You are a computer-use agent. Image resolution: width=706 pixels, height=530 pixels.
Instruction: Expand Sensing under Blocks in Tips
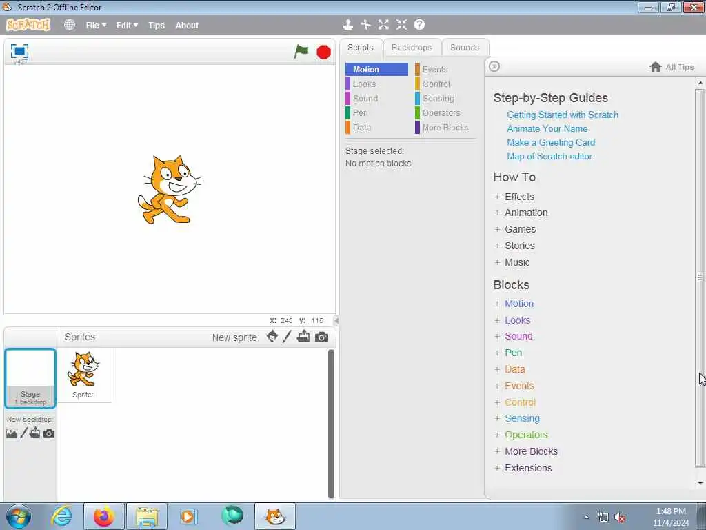coord(517,418)
